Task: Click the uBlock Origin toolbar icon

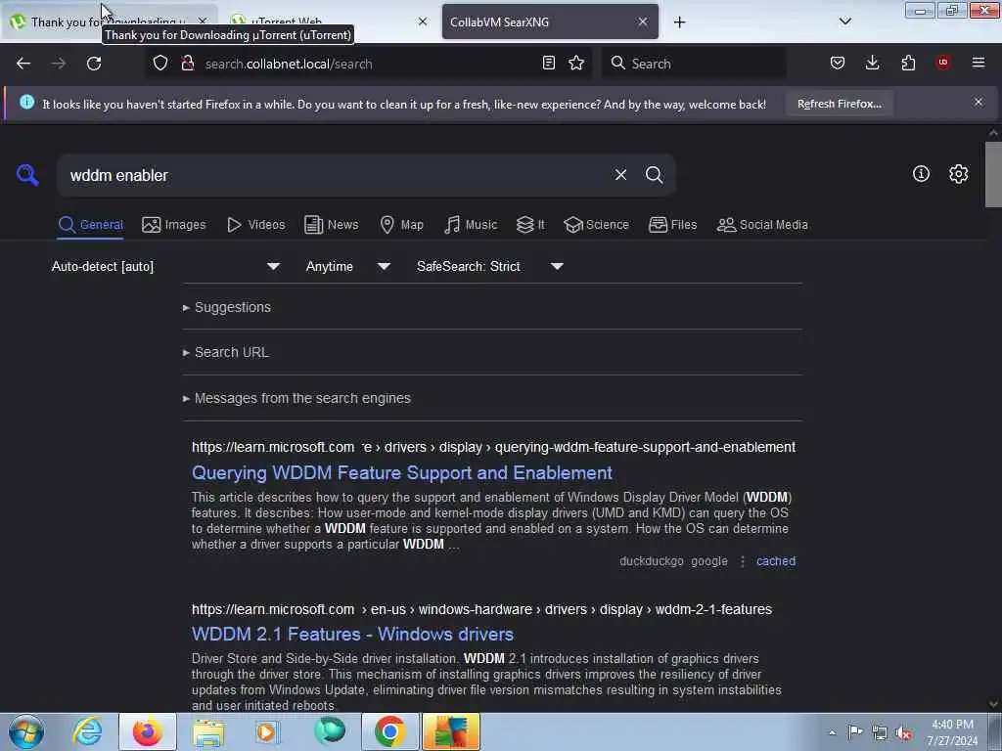Action: [x=943, y=63]
